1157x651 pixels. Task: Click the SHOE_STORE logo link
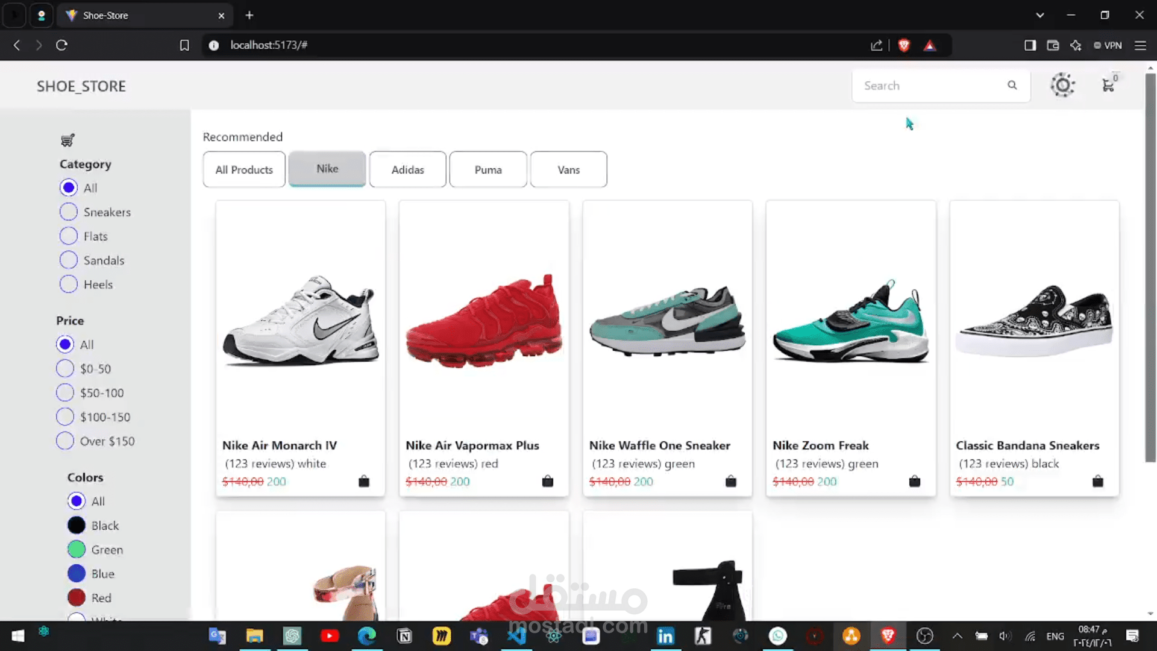[81, 86]
